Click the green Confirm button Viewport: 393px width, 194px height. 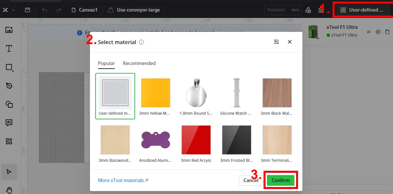point(280,180)
